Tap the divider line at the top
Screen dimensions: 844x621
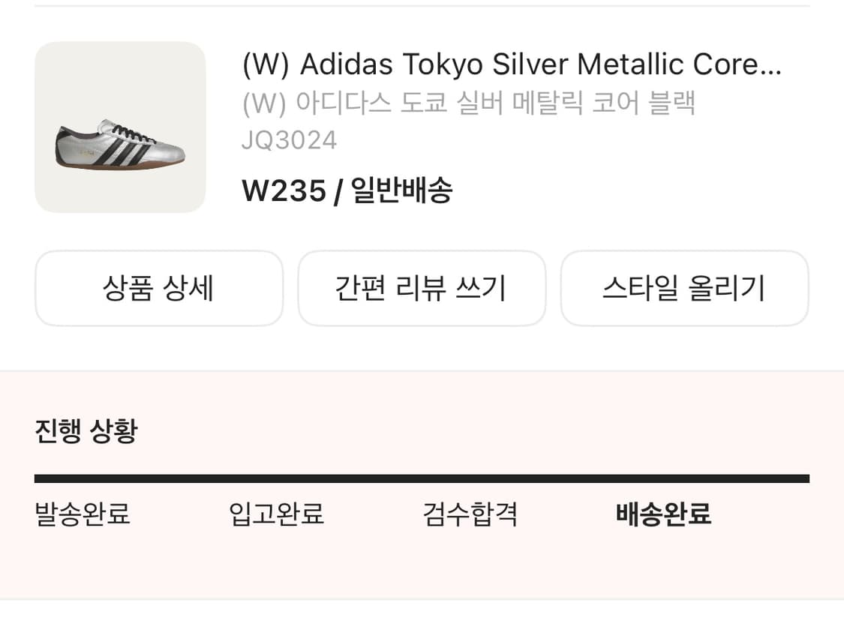tap(422, 6)
